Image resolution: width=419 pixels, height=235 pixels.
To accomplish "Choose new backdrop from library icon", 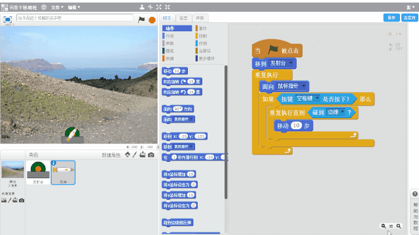I will pyautogui.click(x=4, y=200).
